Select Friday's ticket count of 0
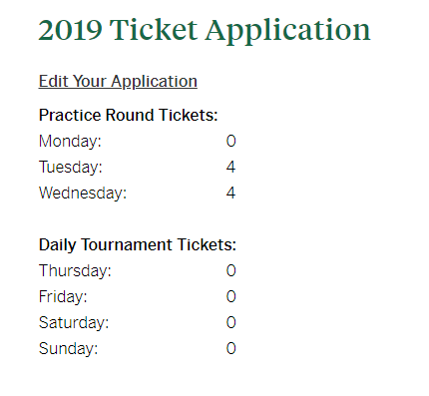Screen dimensions: 429x396 [x=231, y=296]
